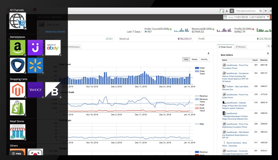Click the search magnifier icon
The height and width of the screenshot is (160, 278).
[x=260, y=11]
